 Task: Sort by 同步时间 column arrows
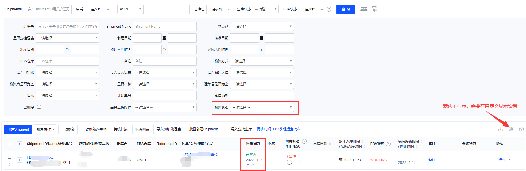(417, 146)
